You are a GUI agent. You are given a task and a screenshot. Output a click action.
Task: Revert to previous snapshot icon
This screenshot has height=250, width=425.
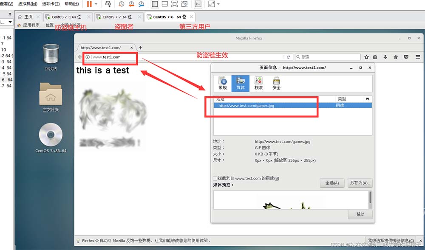[x=131, y=4]
